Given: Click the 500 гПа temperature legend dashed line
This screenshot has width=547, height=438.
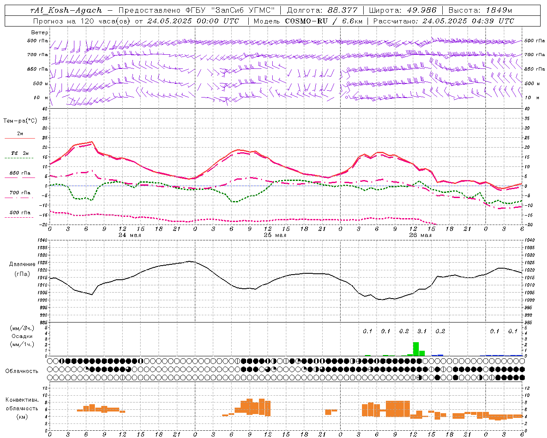Looking at the screenshot, I should coord(19,218).
